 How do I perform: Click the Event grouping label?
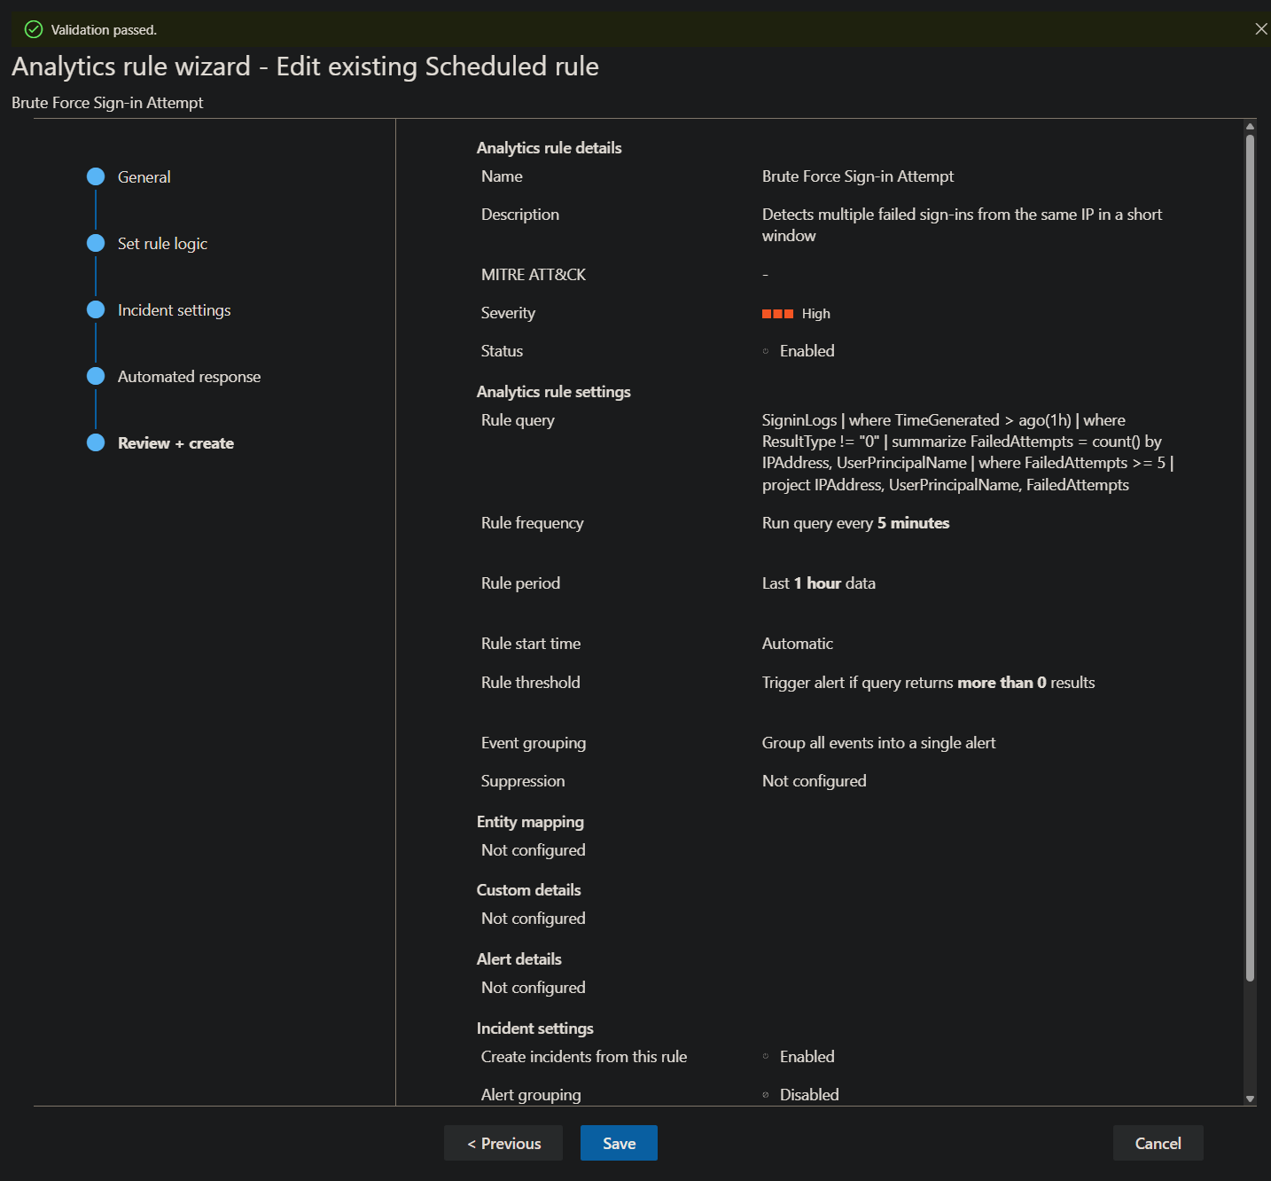534,742
